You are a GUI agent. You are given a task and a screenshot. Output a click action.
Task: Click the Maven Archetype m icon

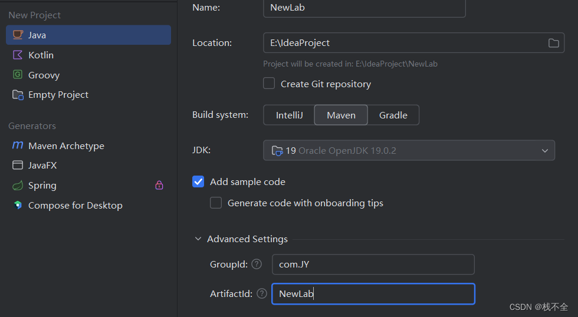coord(18,145)
